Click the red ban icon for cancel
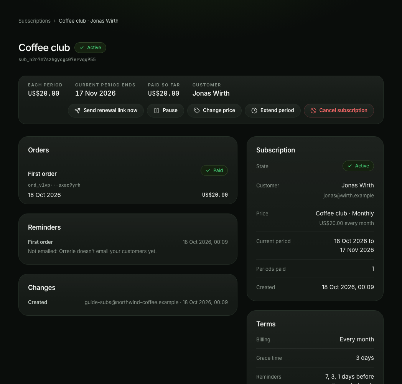Viewport: 402px width, 384px height. (313, 111)
